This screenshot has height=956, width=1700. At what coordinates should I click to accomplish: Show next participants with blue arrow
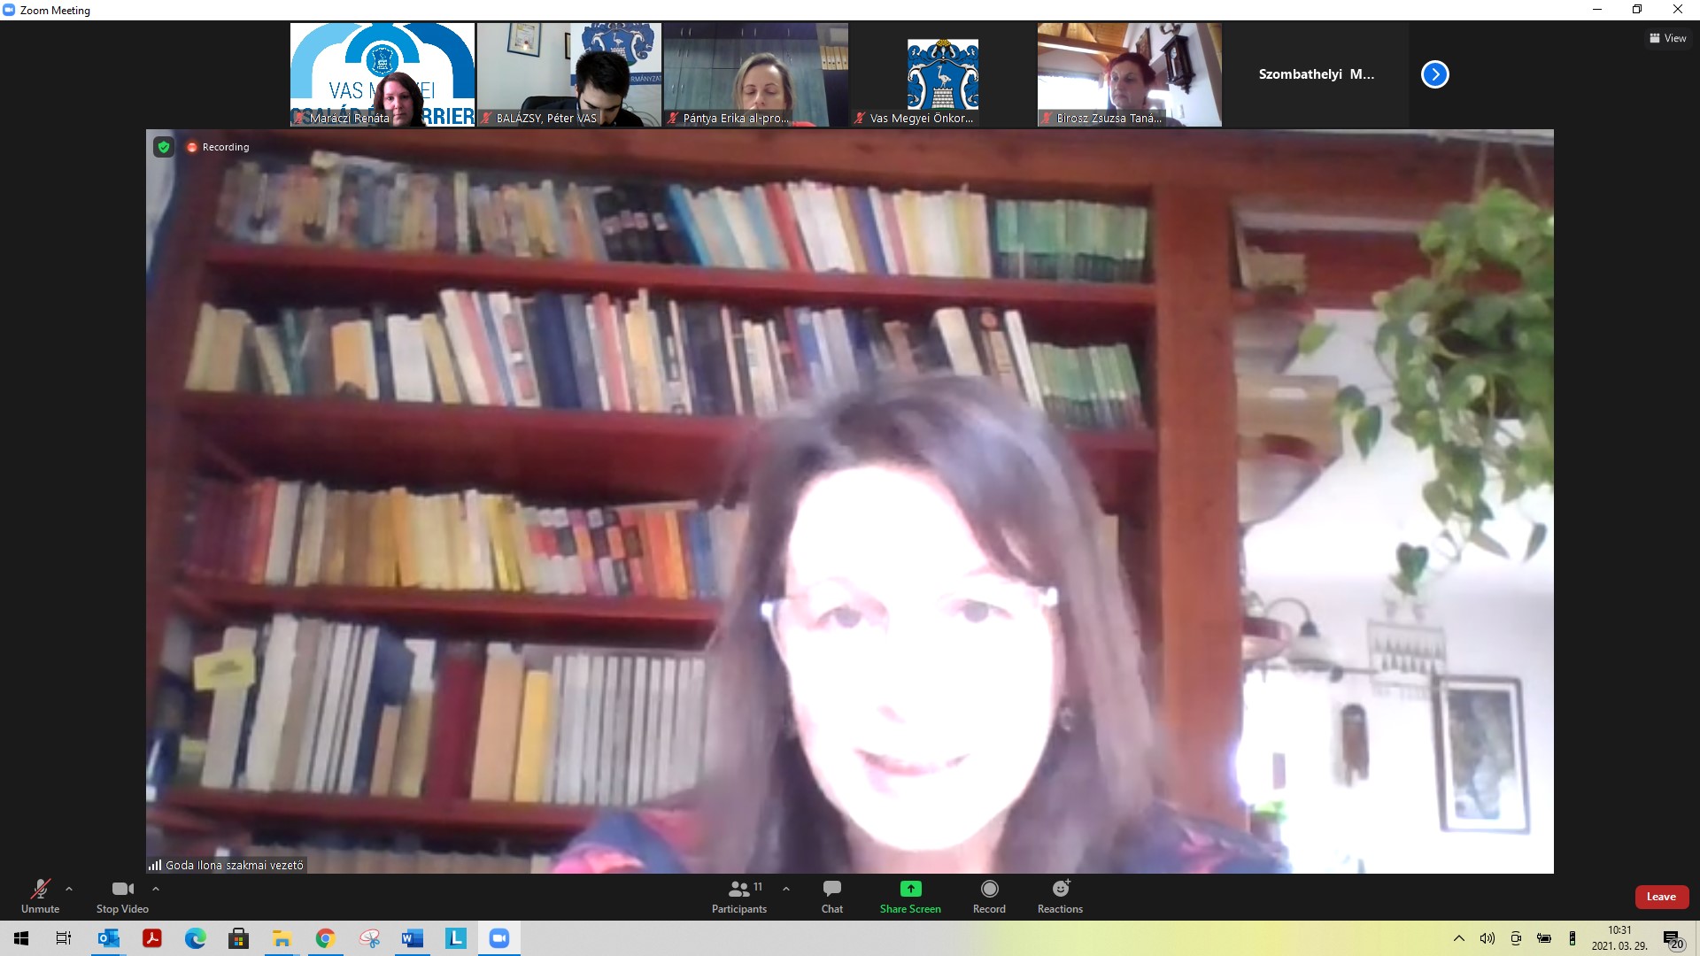point(1434,74)
